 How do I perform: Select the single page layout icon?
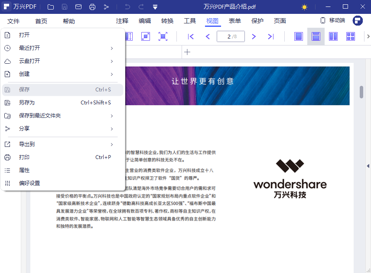point(298,36)
